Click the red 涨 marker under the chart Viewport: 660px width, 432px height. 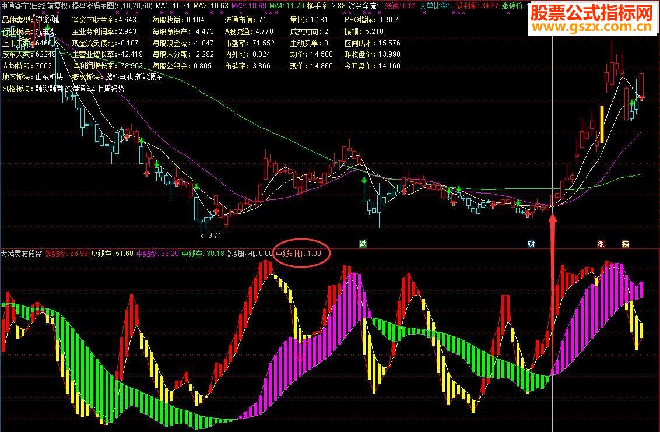click(601, 244)
